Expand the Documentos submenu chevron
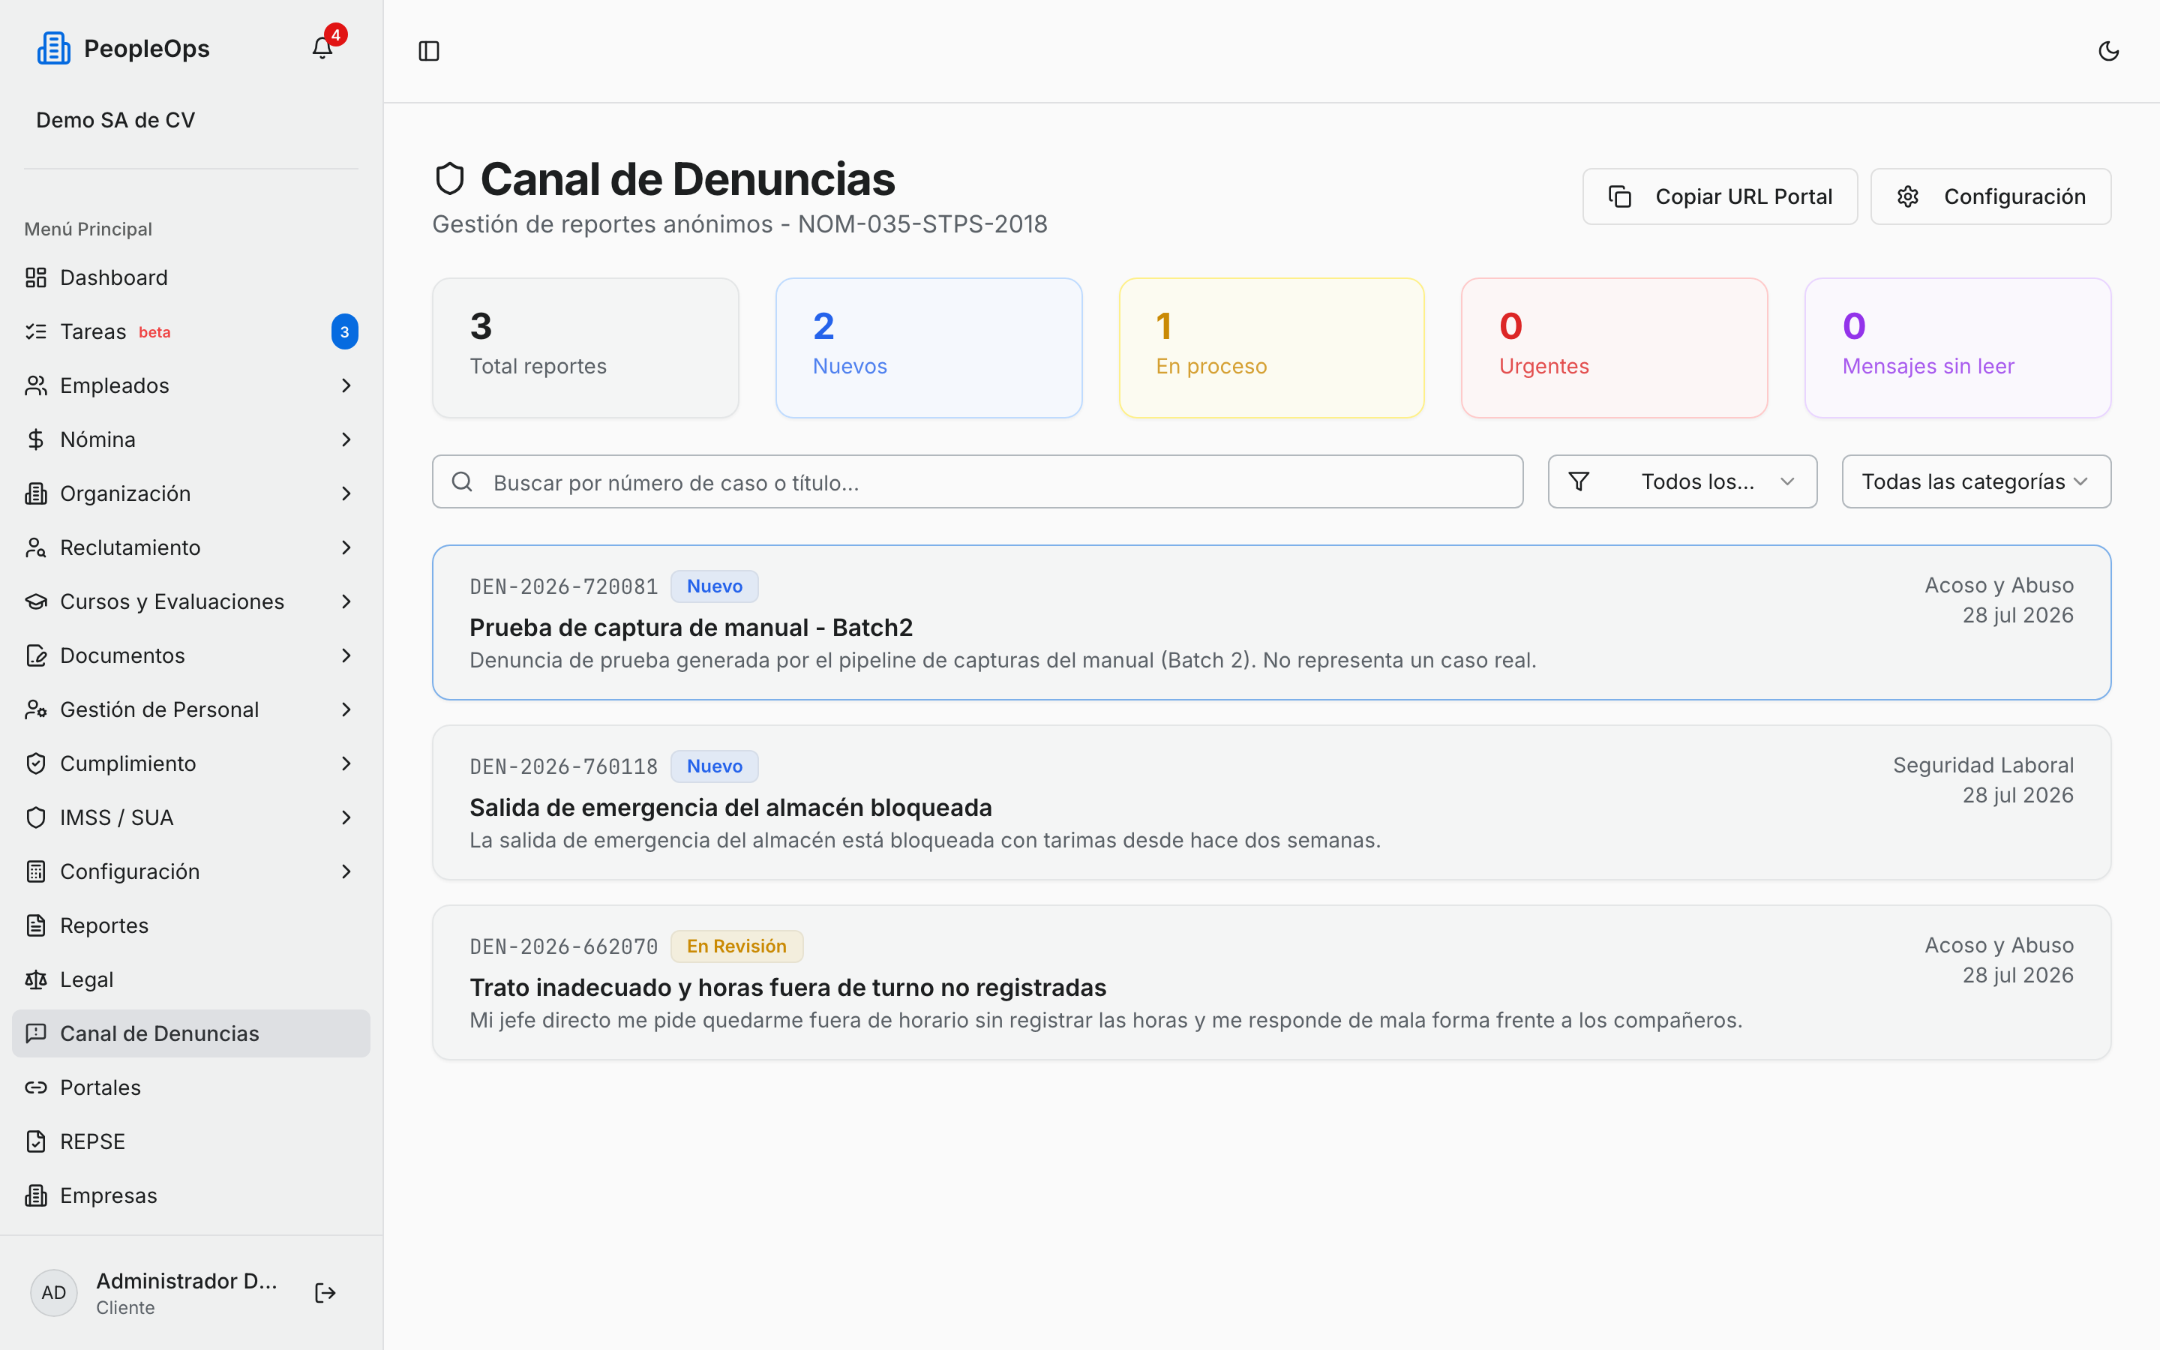2160x1350 pixels. 346,655
